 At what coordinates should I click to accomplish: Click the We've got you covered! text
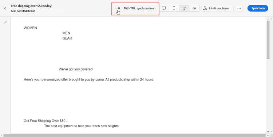coord(76,69)
